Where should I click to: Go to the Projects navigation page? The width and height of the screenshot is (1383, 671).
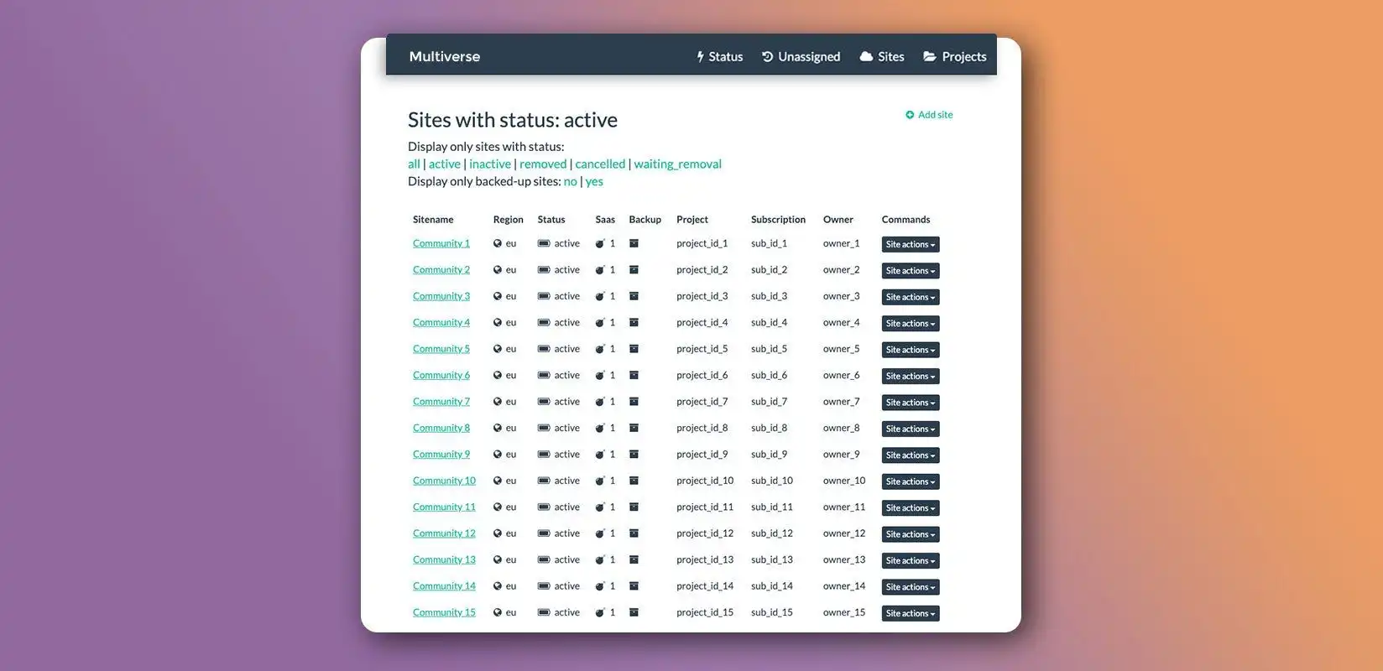(955, 57)
